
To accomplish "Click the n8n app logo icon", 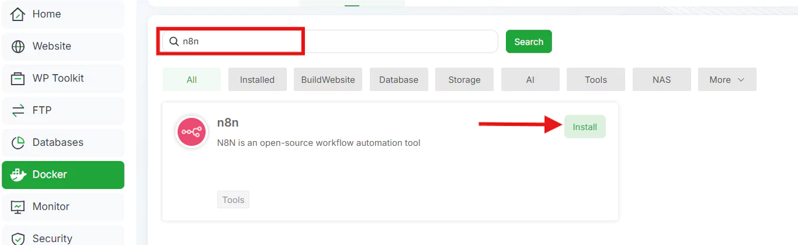I will pyautogui.click(x=192, y=132).
